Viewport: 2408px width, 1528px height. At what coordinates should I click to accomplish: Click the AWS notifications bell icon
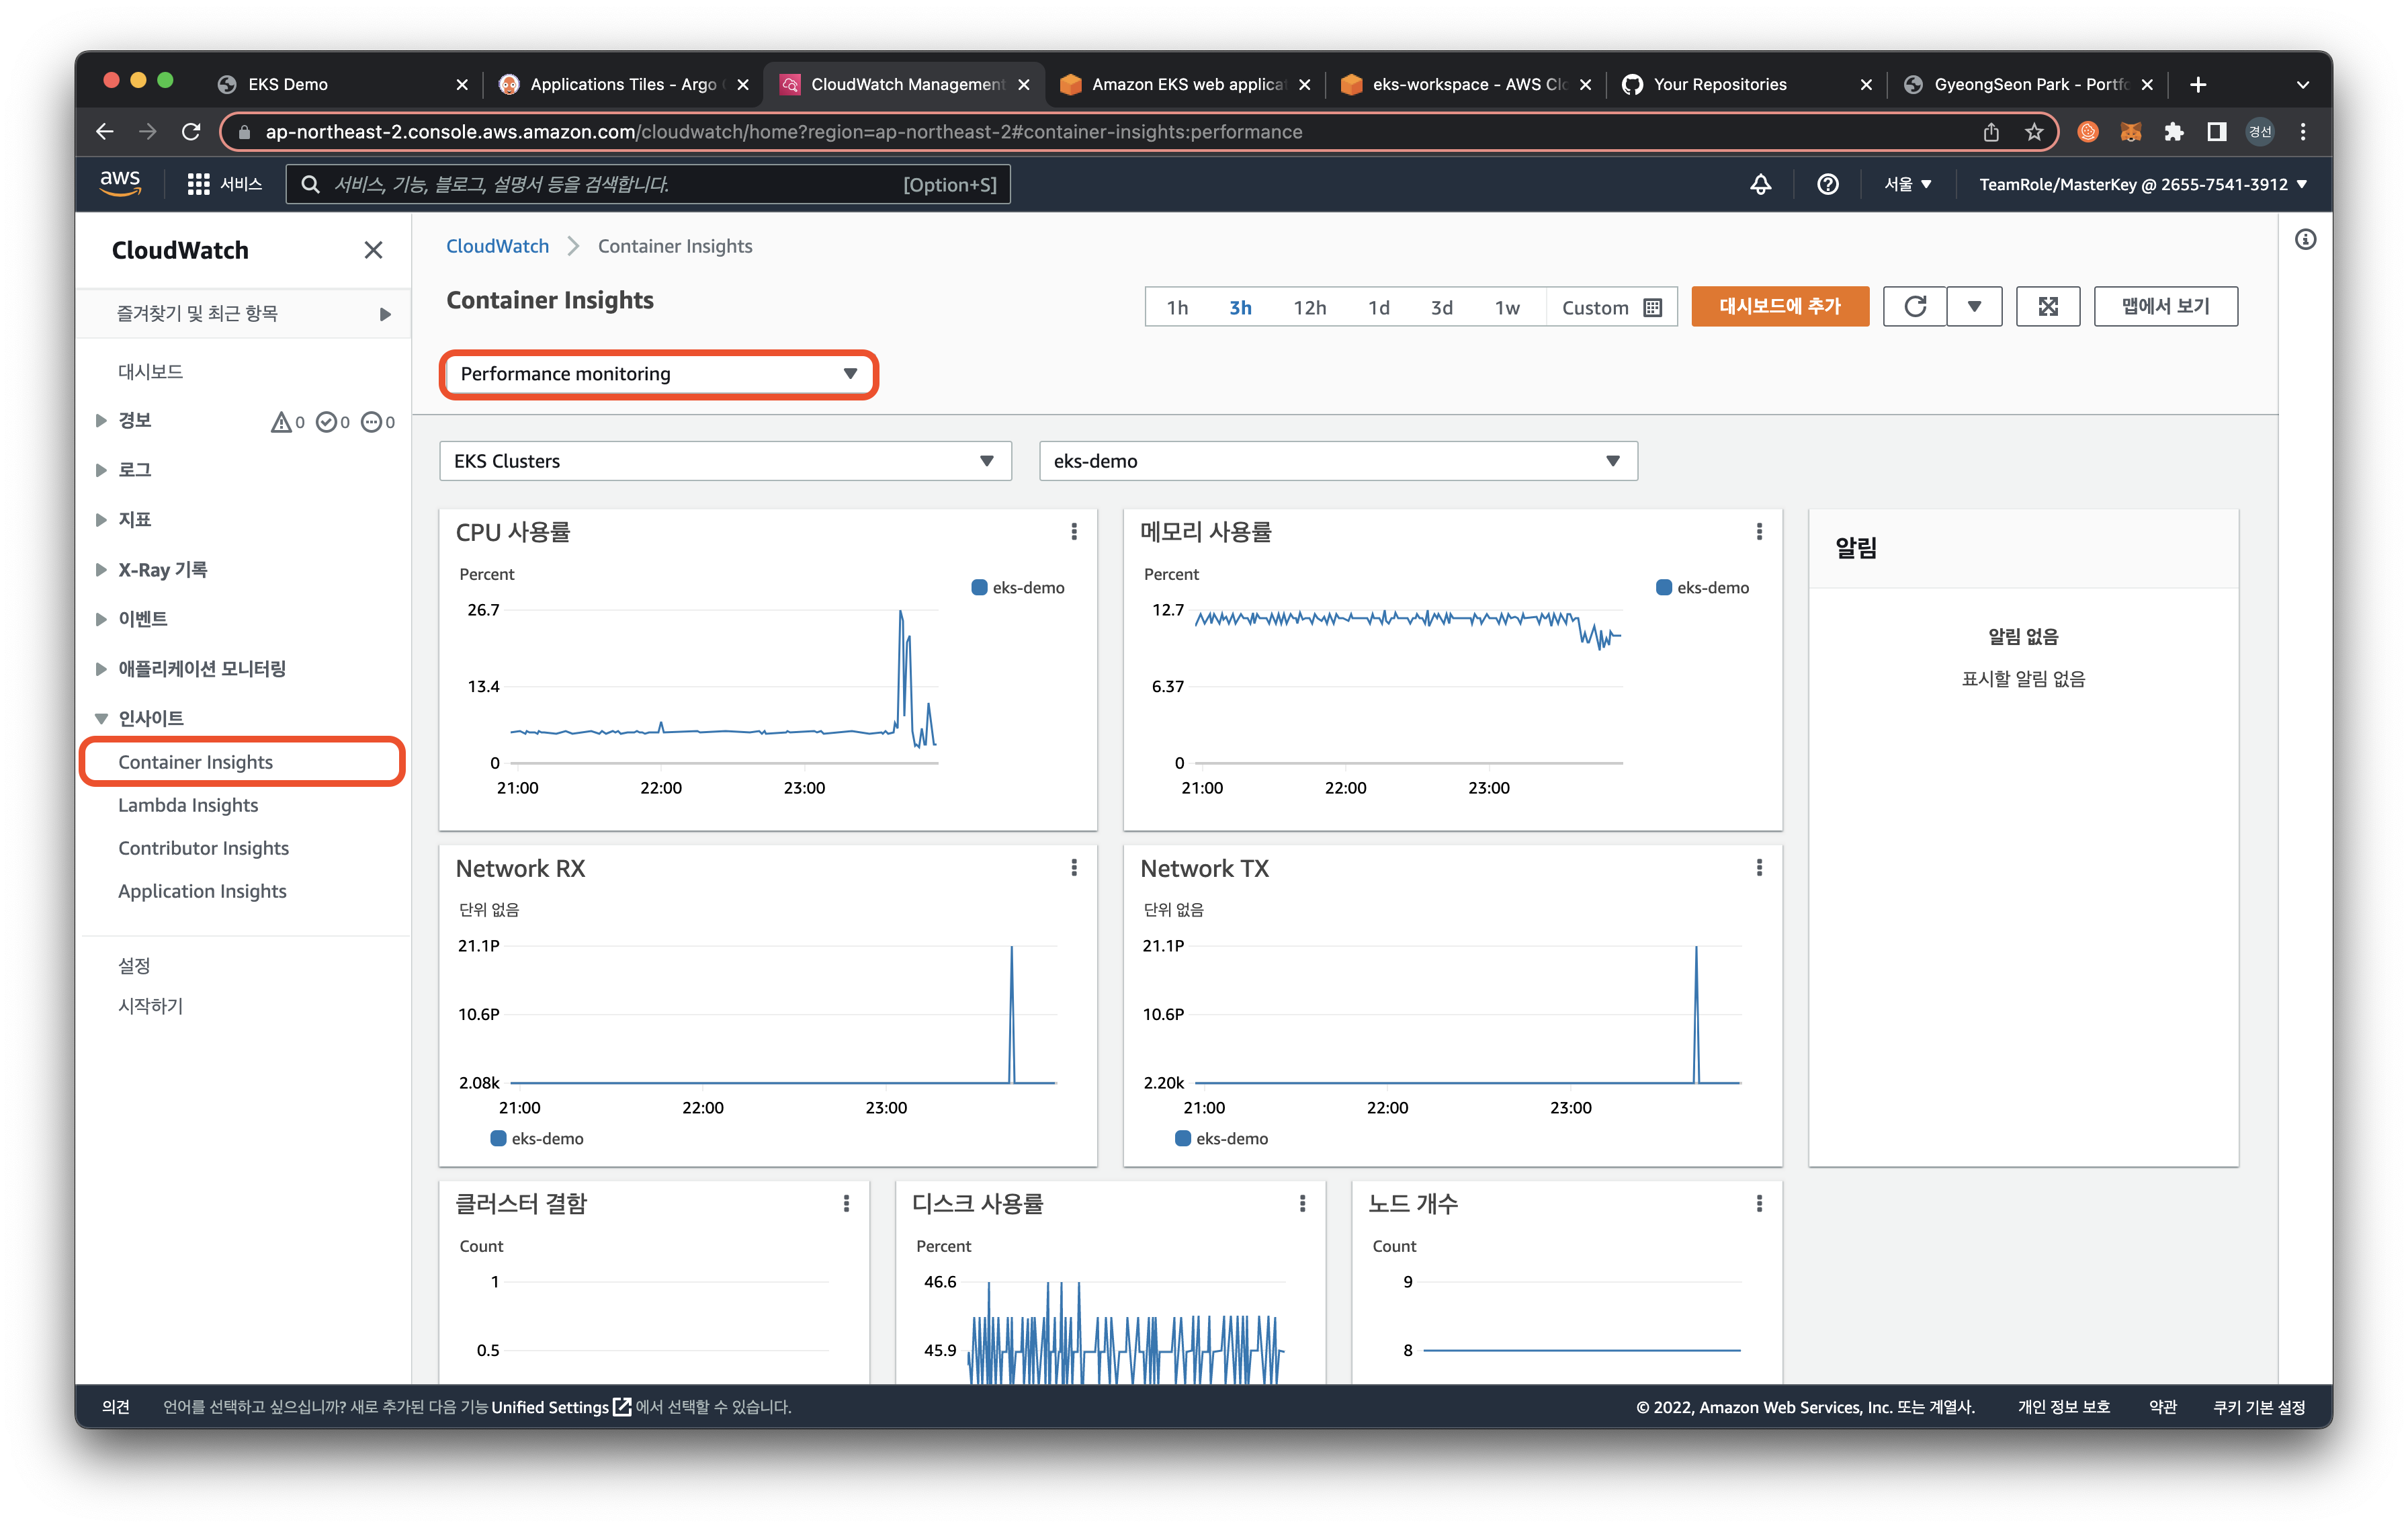(1760, 184)
